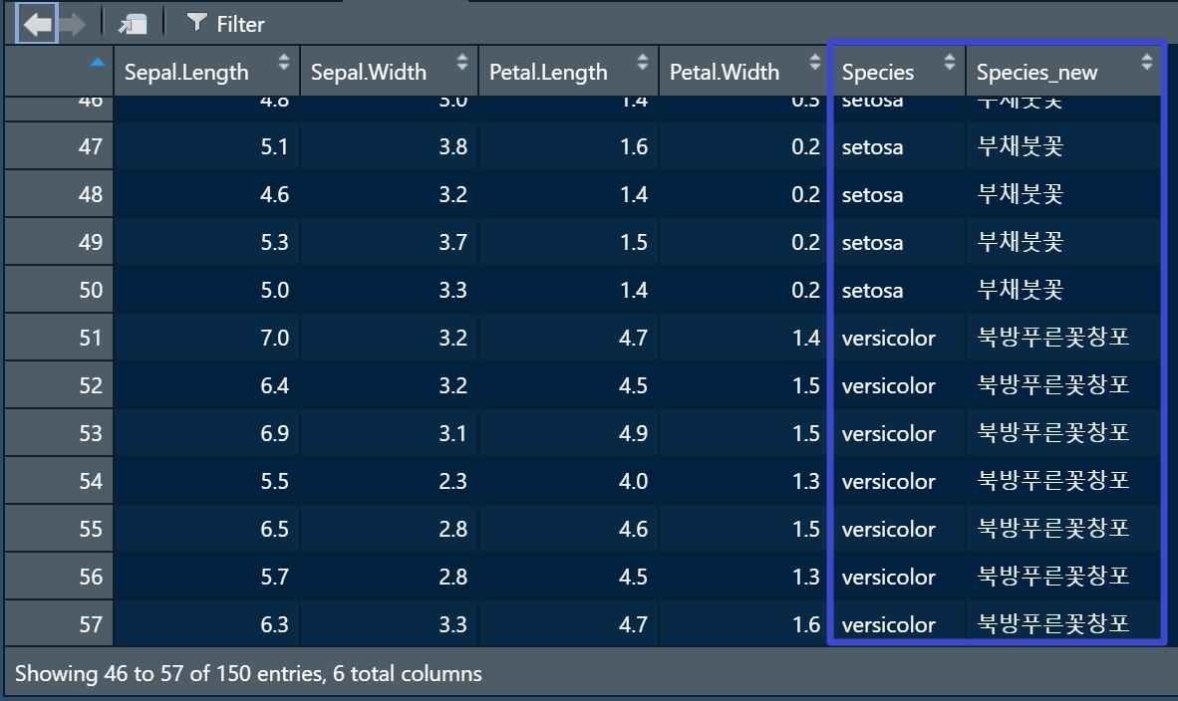Select the Petal.Width column header
This screenshot has width=1178, height=701.
(745, 72)
